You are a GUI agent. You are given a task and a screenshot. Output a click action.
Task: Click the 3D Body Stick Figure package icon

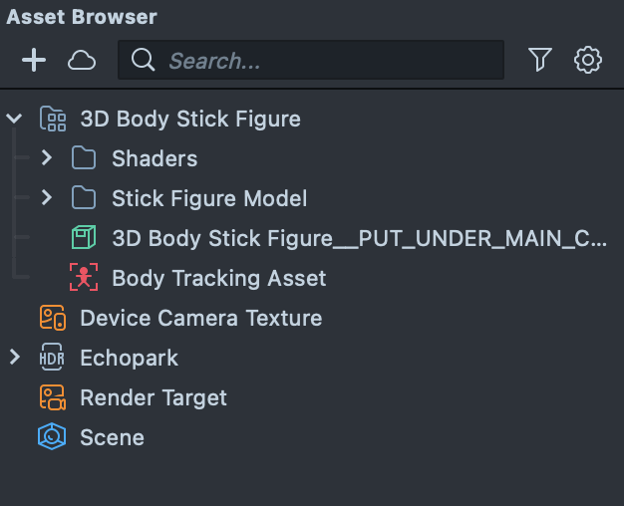tap(52, 119)
